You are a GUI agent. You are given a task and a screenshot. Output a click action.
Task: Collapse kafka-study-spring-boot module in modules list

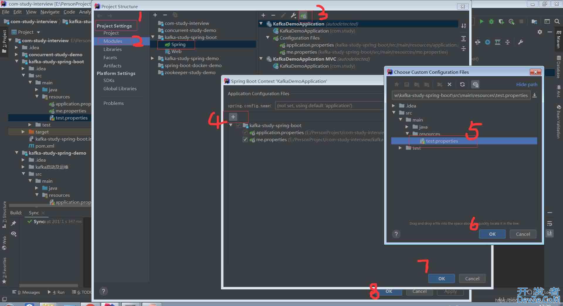pyautogui.click(x=153, y=37)
